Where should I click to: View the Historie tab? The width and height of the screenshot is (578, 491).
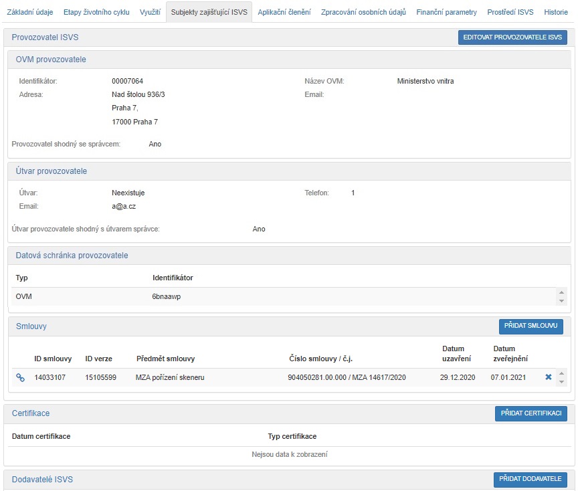pyautogui.click(x=556, y=12)
